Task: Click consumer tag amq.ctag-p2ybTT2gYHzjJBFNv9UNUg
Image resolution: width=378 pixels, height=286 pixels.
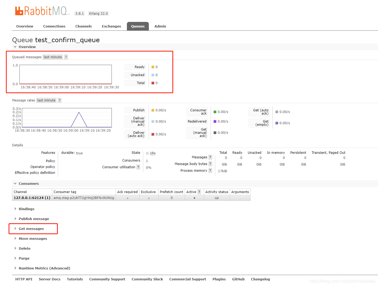Action: tap(84, 198)
